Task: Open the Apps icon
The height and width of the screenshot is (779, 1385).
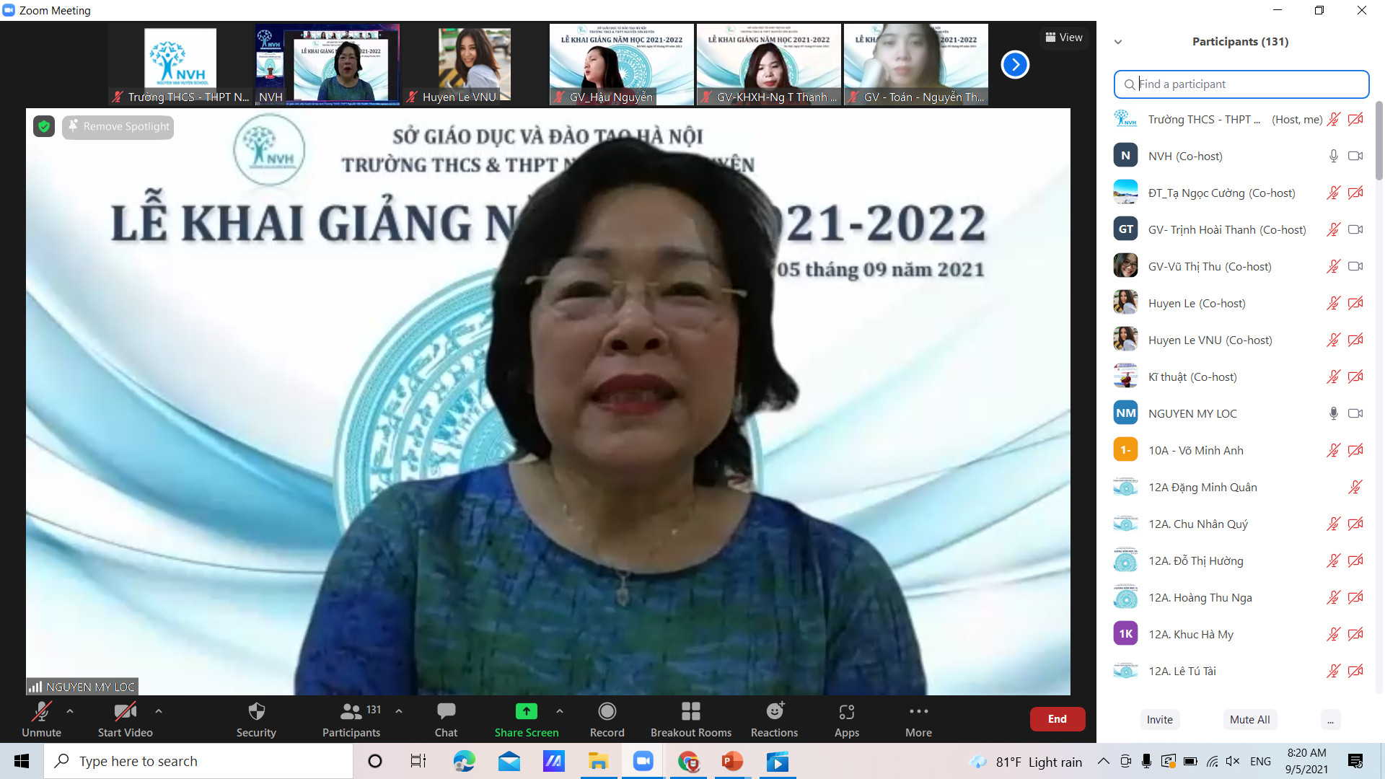Action: point(846,712)
